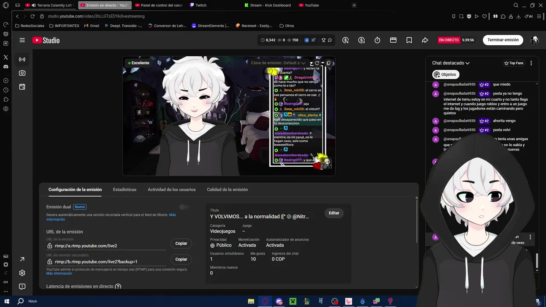
Task: Click the refresh stream key icon
Action: [x=317, y=63]
